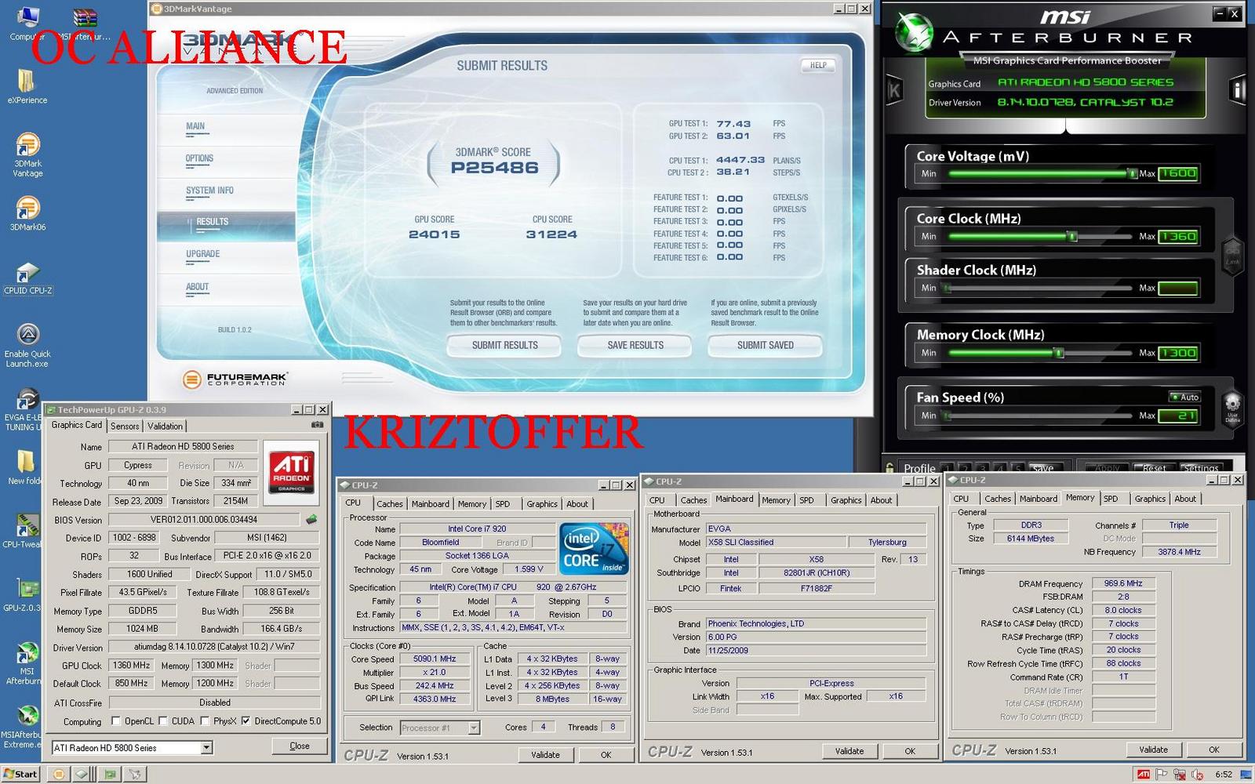Click Validate in Memory CPU-Z window
1255x784 pixels.
[x=1153, y=750]
